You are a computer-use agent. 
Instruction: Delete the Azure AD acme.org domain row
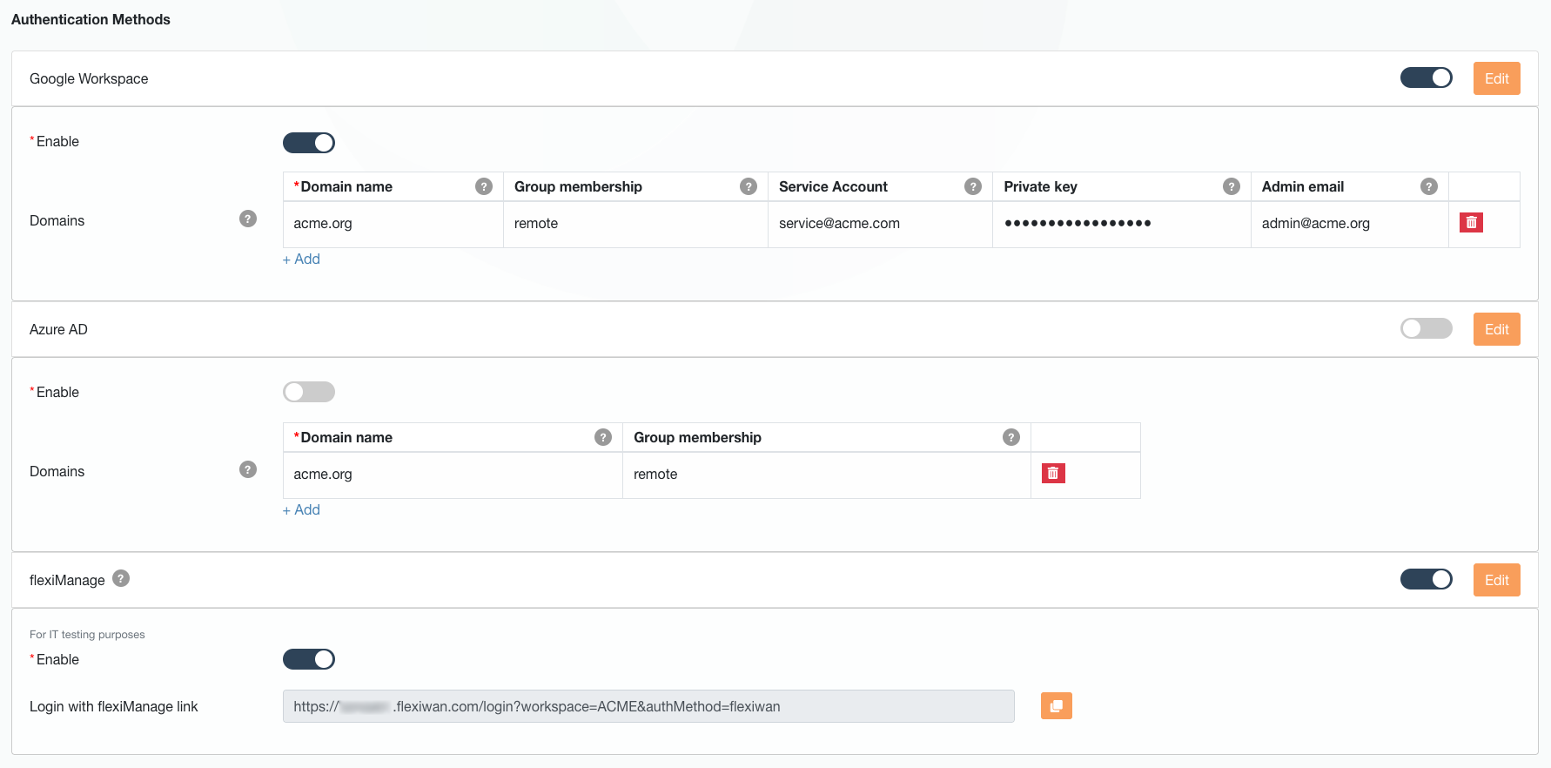(x=1053, y=474)
